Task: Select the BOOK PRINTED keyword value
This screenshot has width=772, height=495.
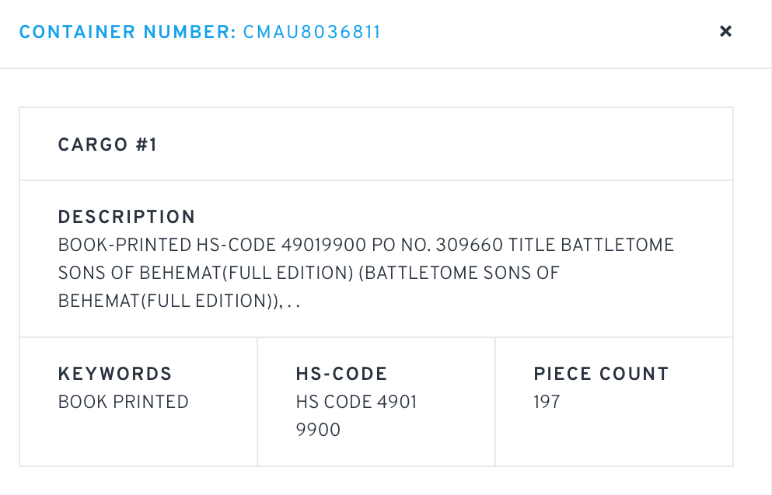Action: tap(124, 402)
